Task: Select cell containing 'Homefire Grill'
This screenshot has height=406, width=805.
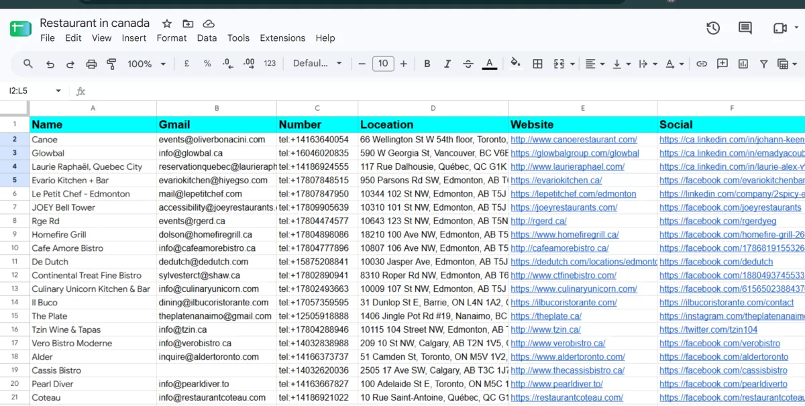Action: click(93, 235)
